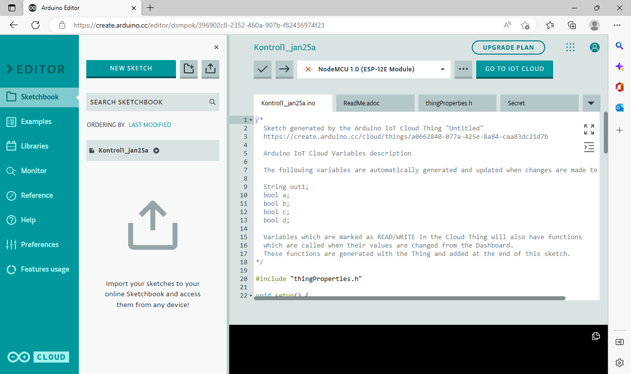Click the UPGRADE PLAN button
Screen dimensions: 631x374
pos(508,48)
